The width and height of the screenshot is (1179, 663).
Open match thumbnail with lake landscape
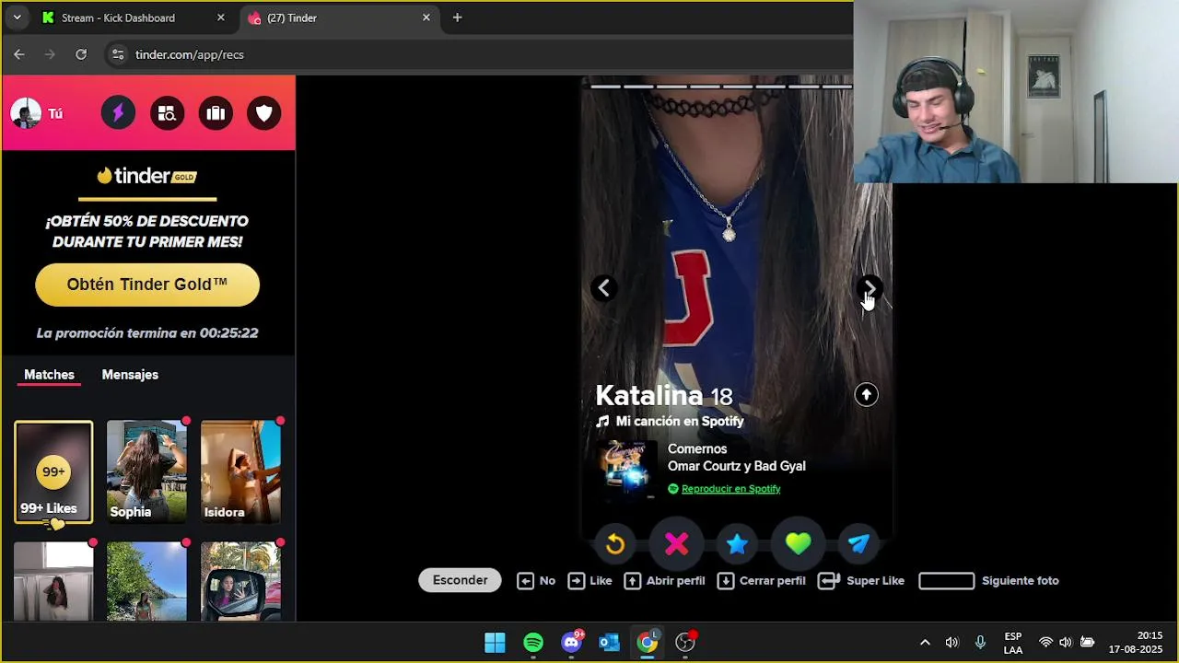coord(146,581)
